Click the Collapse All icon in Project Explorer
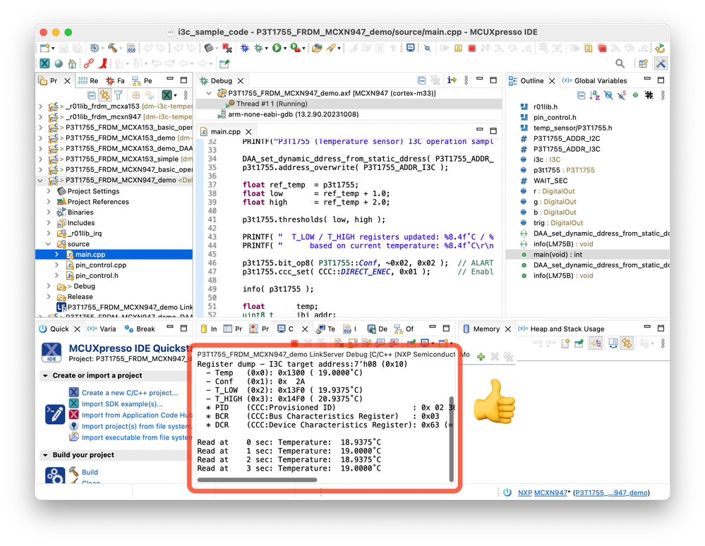 pos(91,95)
